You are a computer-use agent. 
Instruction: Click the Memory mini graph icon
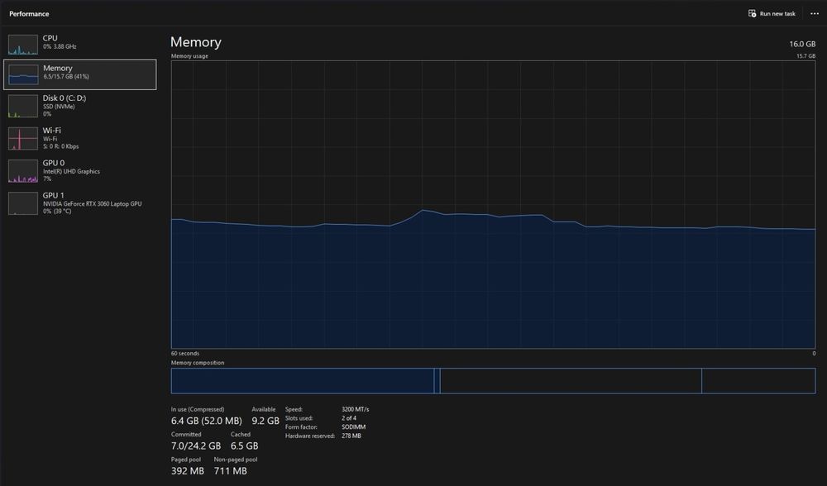coord(23,74)
